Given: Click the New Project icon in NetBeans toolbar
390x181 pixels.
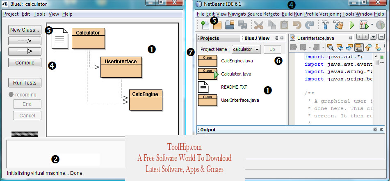Looking at the screenshot, I should point(217,25).
